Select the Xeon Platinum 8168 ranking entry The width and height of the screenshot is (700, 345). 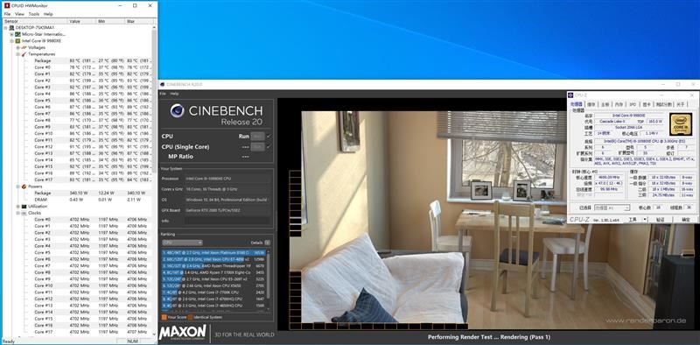213,252
